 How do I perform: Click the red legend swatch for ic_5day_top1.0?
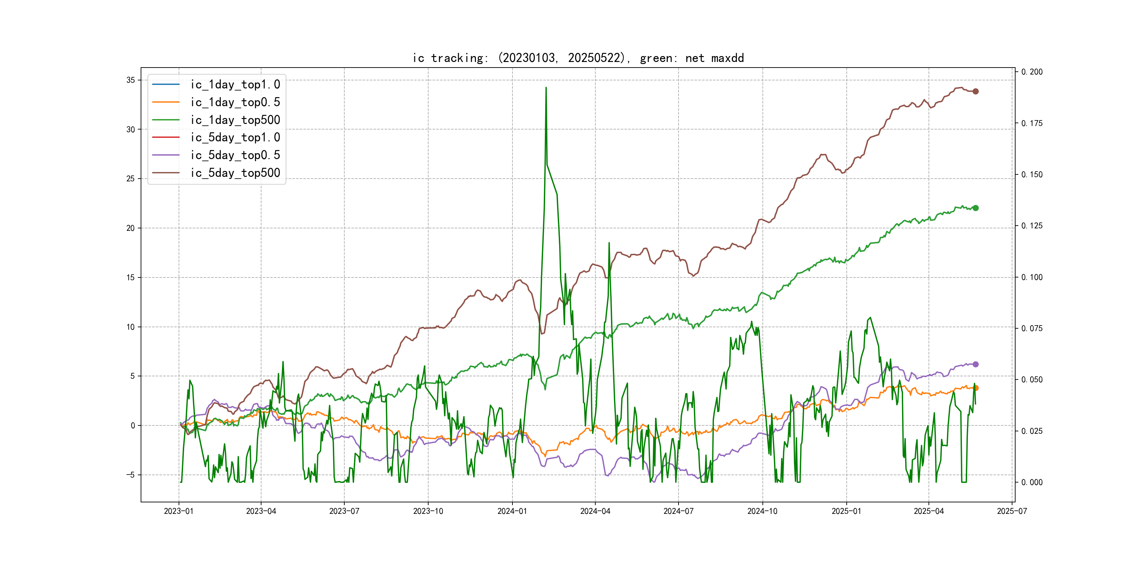pyautogui.click(x=165, y=137)
